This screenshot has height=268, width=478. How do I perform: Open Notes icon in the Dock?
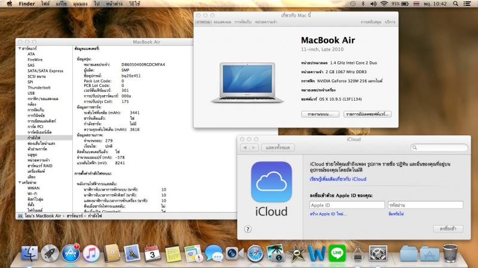pos(173,254)
